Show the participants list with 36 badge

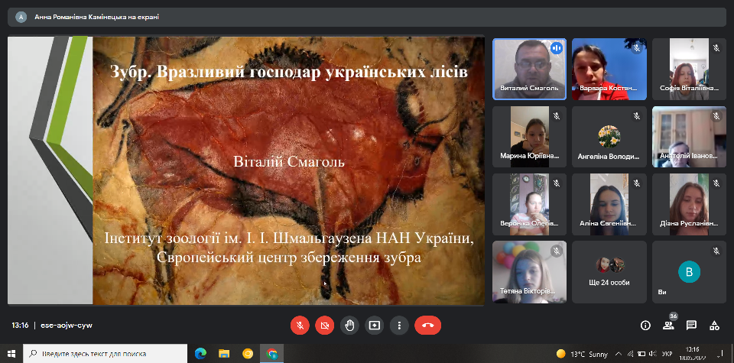coord(668,326)
